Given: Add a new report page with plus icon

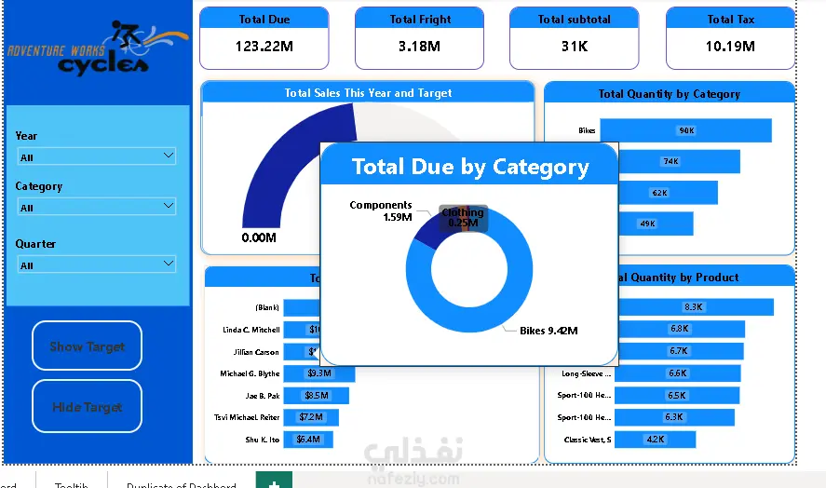Looking at the screenshot, I should (274, 481).
